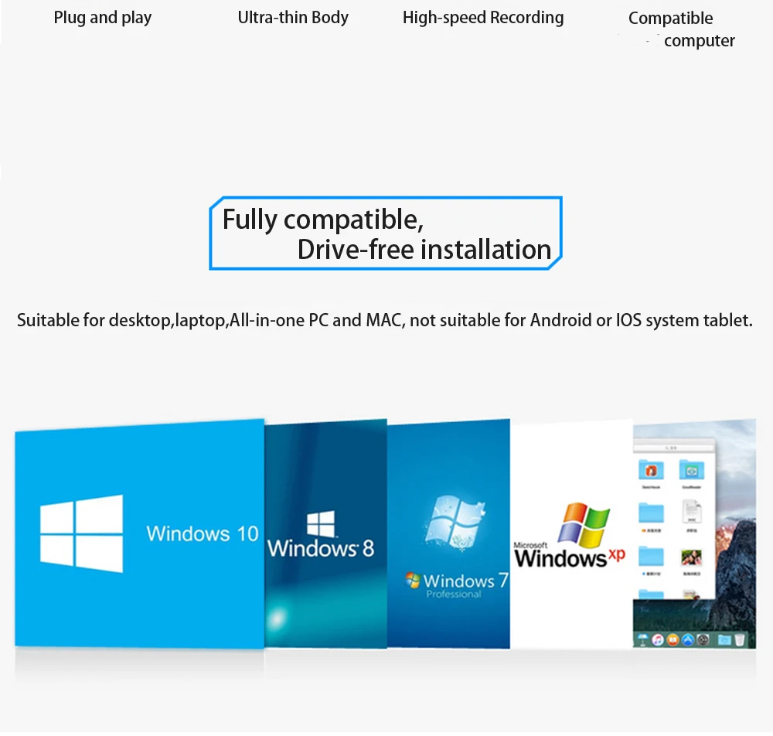Click the 'Plug and play' label
773x736 pixels.
click(x=103, y=18)
